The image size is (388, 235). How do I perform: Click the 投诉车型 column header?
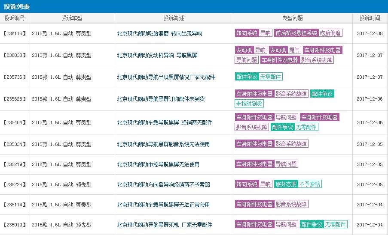[72, 18]
